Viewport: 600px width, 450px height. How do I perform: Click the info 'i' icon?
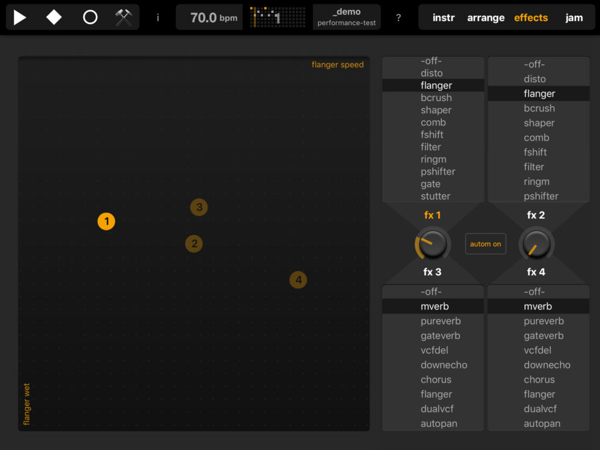click(158, 18)
